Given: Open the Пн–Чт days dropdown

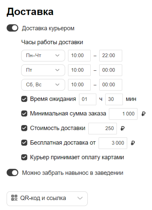Looking at the screenshot, I should 43,56.
